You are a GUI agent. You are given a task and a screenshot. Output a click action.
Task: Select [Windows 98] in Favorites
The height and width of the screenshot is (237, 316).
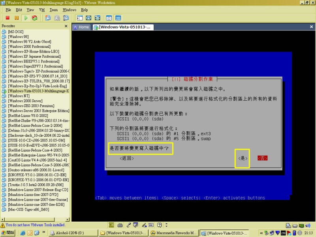tap(18, 37)
